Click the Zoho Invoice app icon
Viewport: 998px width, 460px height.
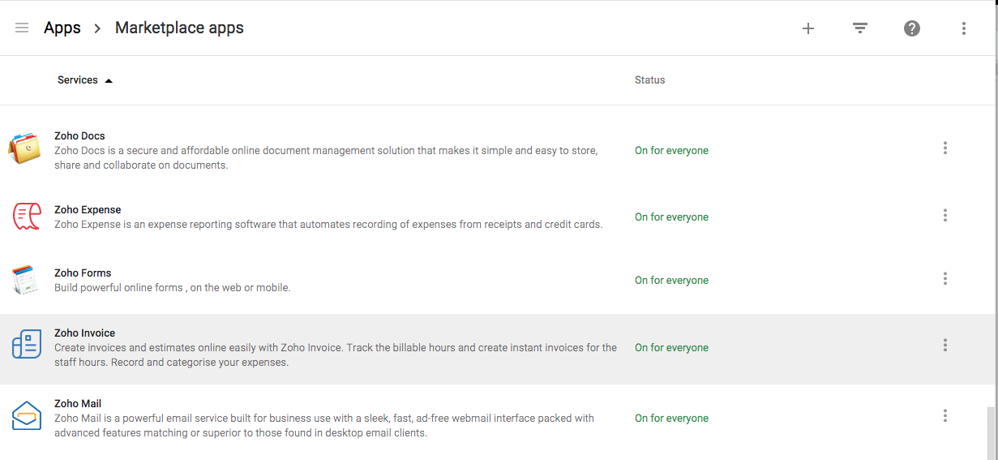pos(27,345)
